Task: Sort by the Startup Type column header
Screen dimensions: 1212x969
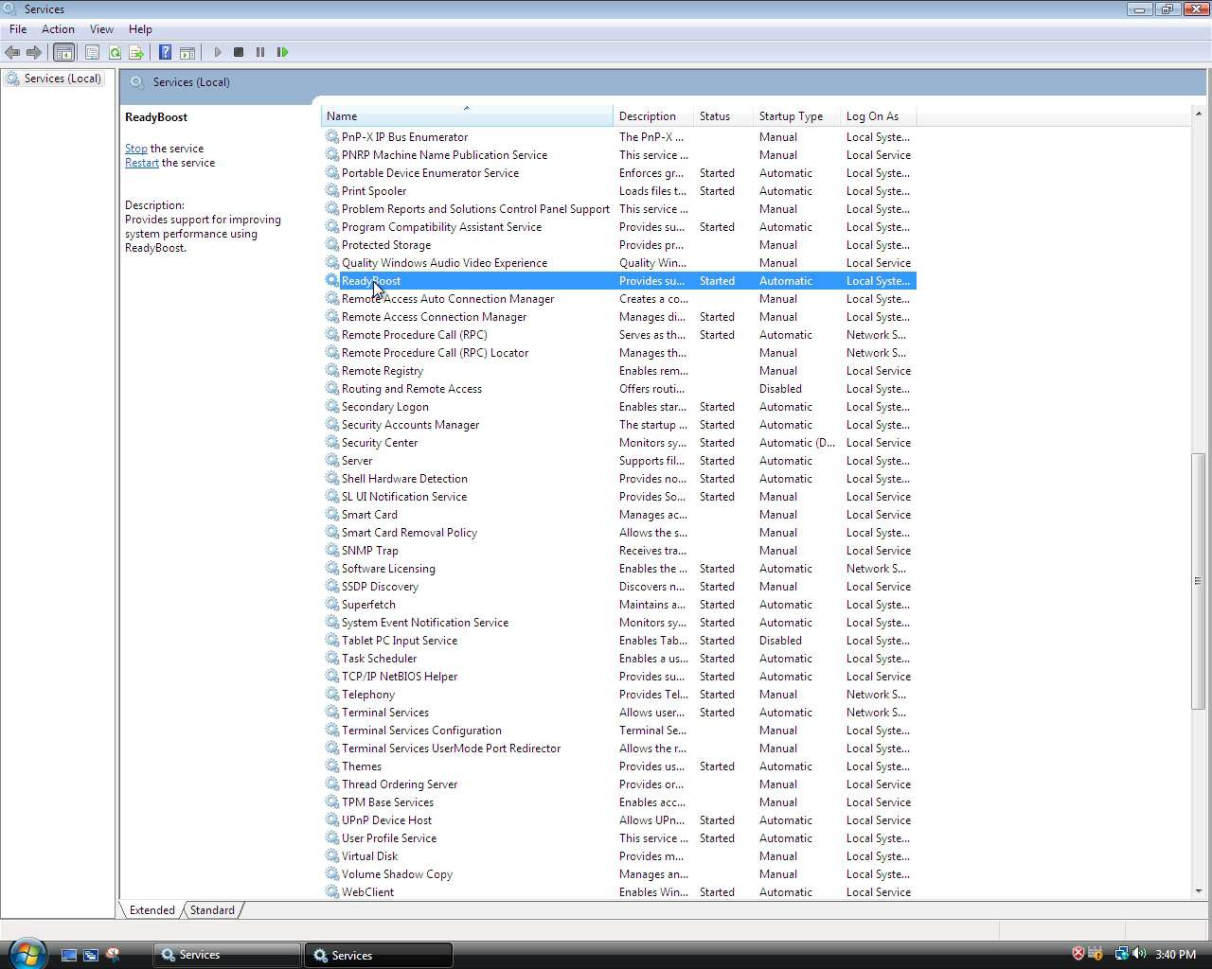Action: point(796,116)
